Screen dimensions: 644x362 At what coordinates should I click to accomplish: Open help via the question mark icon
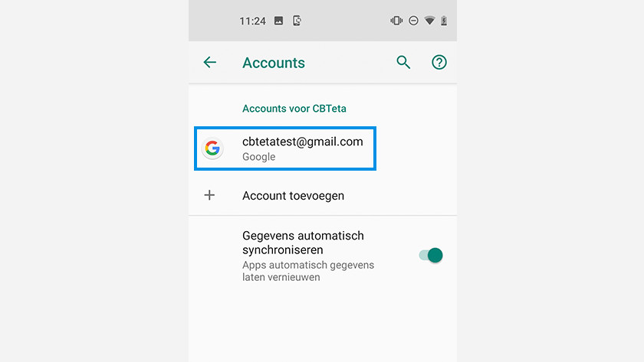point(439,62)
